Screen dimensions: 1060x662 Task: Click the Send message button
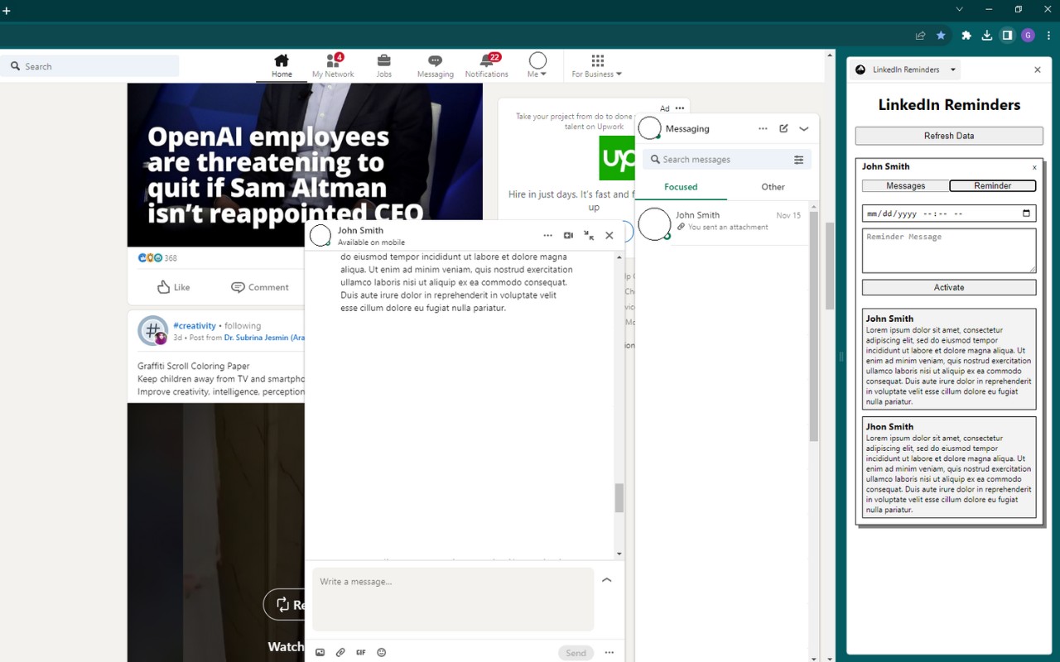[576, 653]
